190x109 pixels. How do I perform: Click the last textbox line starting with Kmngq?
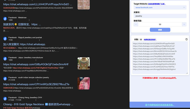click(154, 69)
